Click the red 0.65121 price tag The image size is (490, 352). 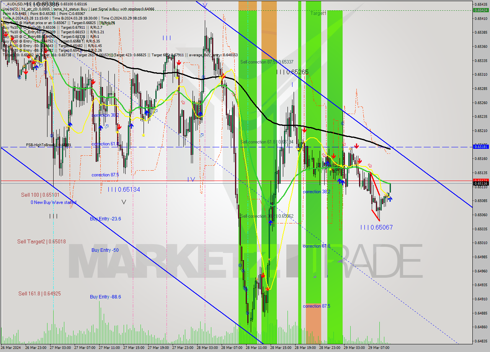pos(481,180)
